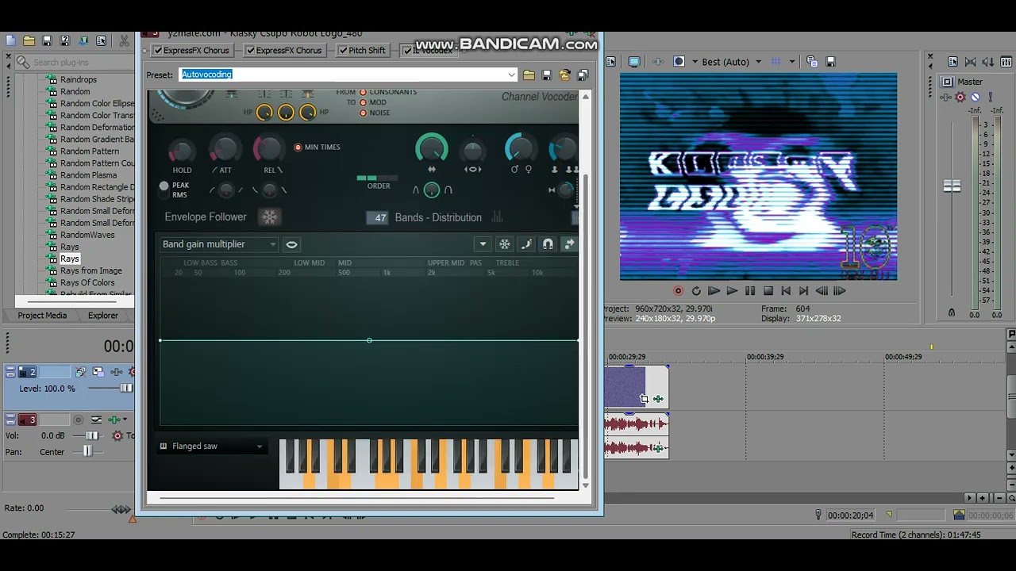Copy snapshot to clipboard in preview toolbar
Screen dimensions: 1016x571
[812, 62]
